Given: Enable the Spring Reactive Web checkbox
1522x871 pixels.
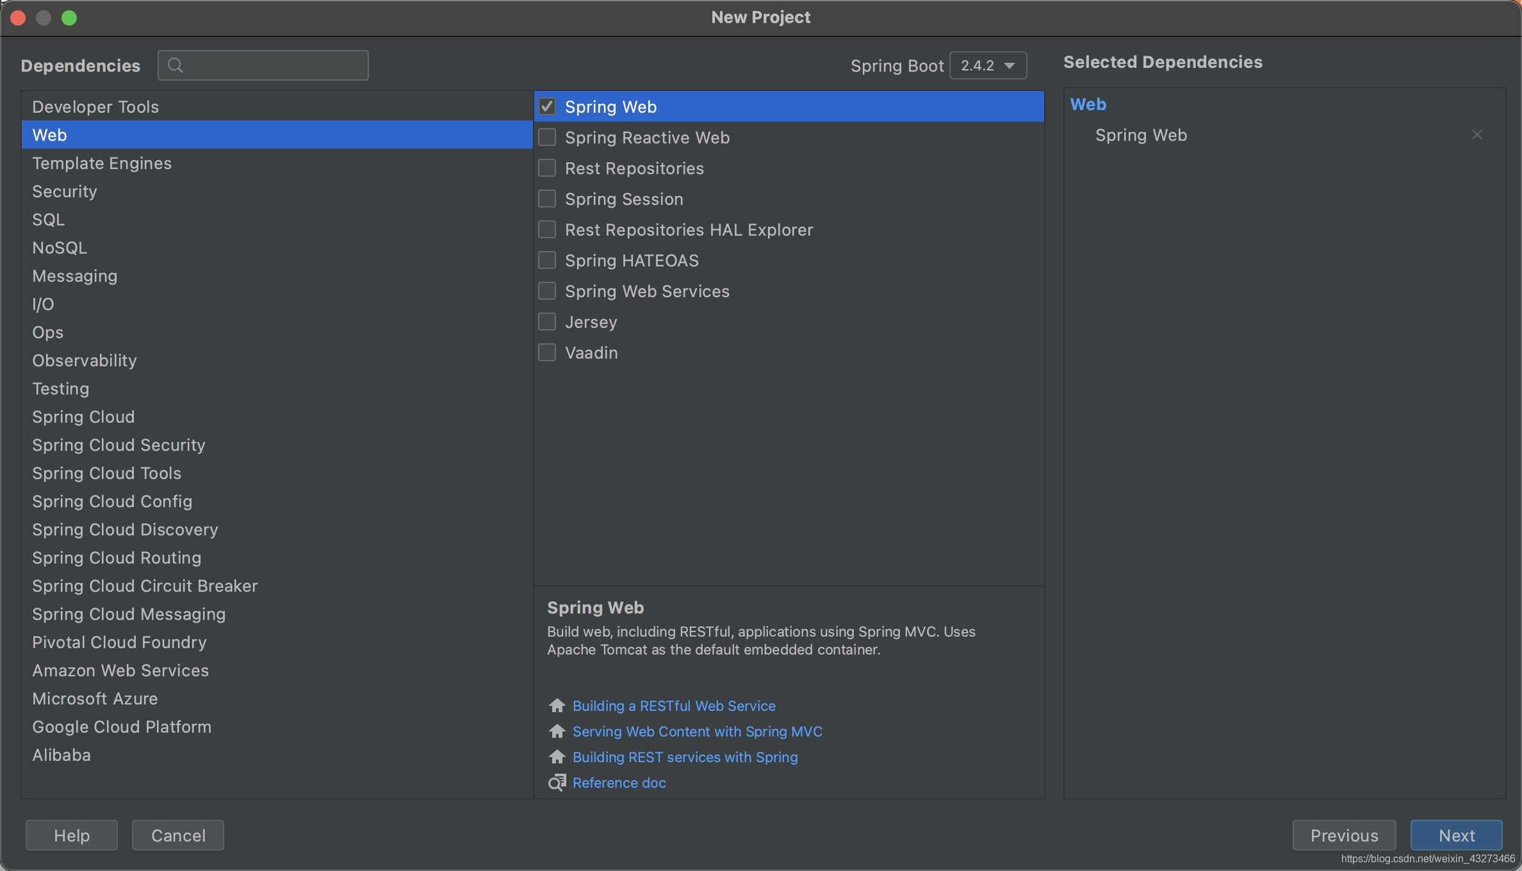Looking at the screenshot, I should 547,137.
